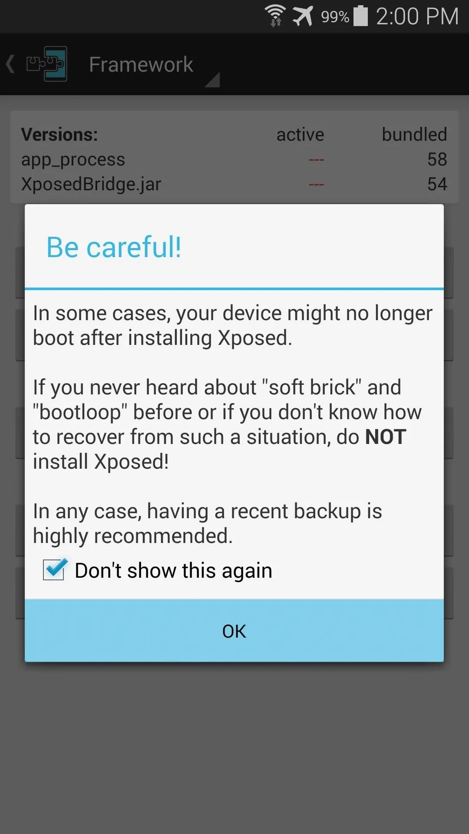Tap the dimmed area below the dialog
The height and width of the screenshot is (834, 469).
pos(234,747)
